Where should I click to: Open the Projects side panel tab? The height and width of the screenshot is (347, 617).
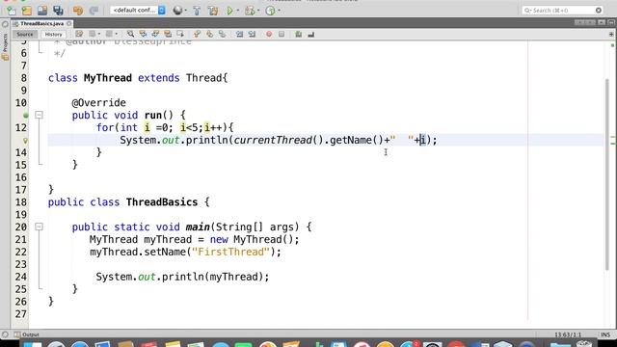[5, 46]
